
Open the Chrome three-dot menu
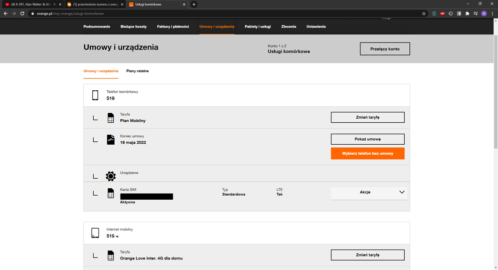492,13
